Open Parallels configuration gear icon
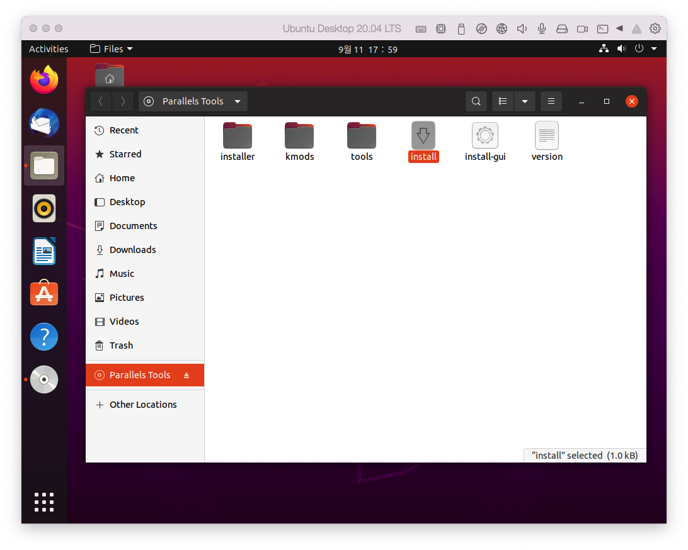The width and height of the screenshot is (688, 550). tap(655, 28)
